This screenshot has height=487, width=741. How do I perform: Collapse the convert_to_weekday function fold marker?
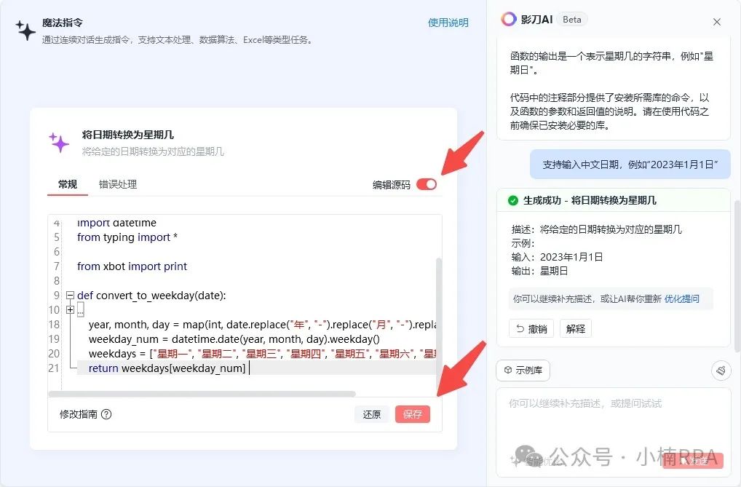click(71, 296)
